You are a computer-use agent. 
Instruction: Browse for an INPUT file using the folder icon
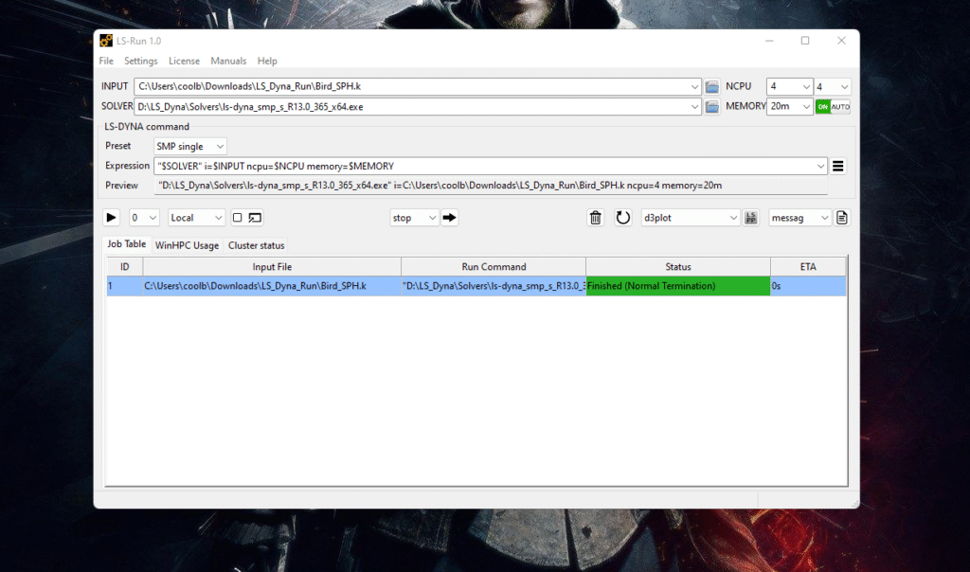point(712,86)
